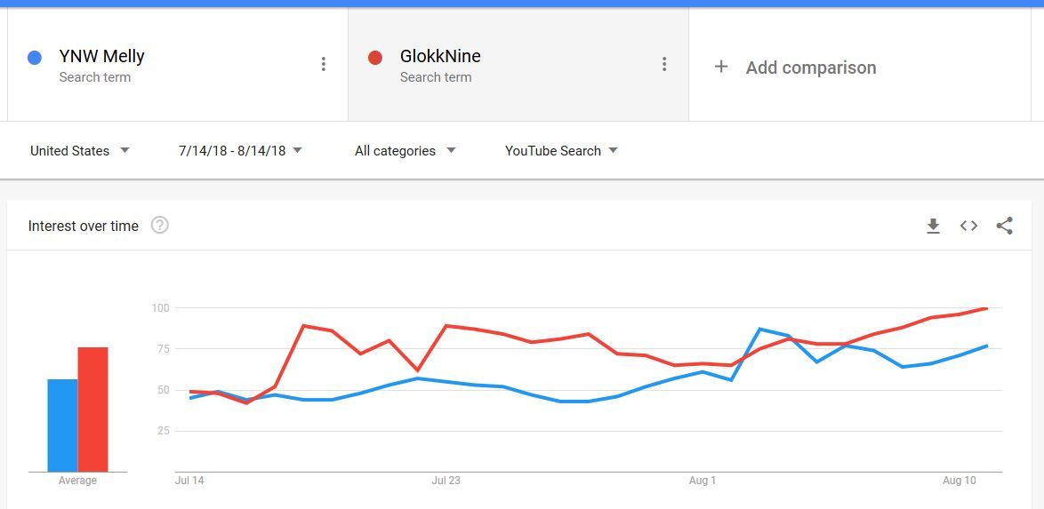
Task: Open YNW Melly options menu
Action: [323, 64]
